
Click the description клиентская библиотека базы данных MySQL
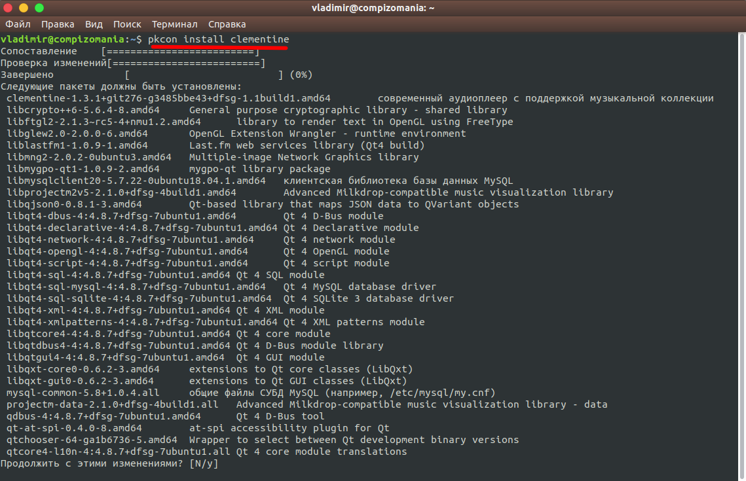click(398, 181)
